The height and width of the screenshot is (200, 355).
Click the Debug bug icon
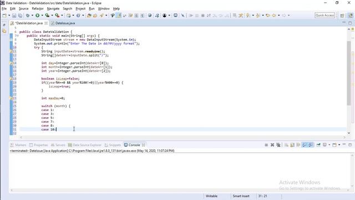(x=28, y=16)
